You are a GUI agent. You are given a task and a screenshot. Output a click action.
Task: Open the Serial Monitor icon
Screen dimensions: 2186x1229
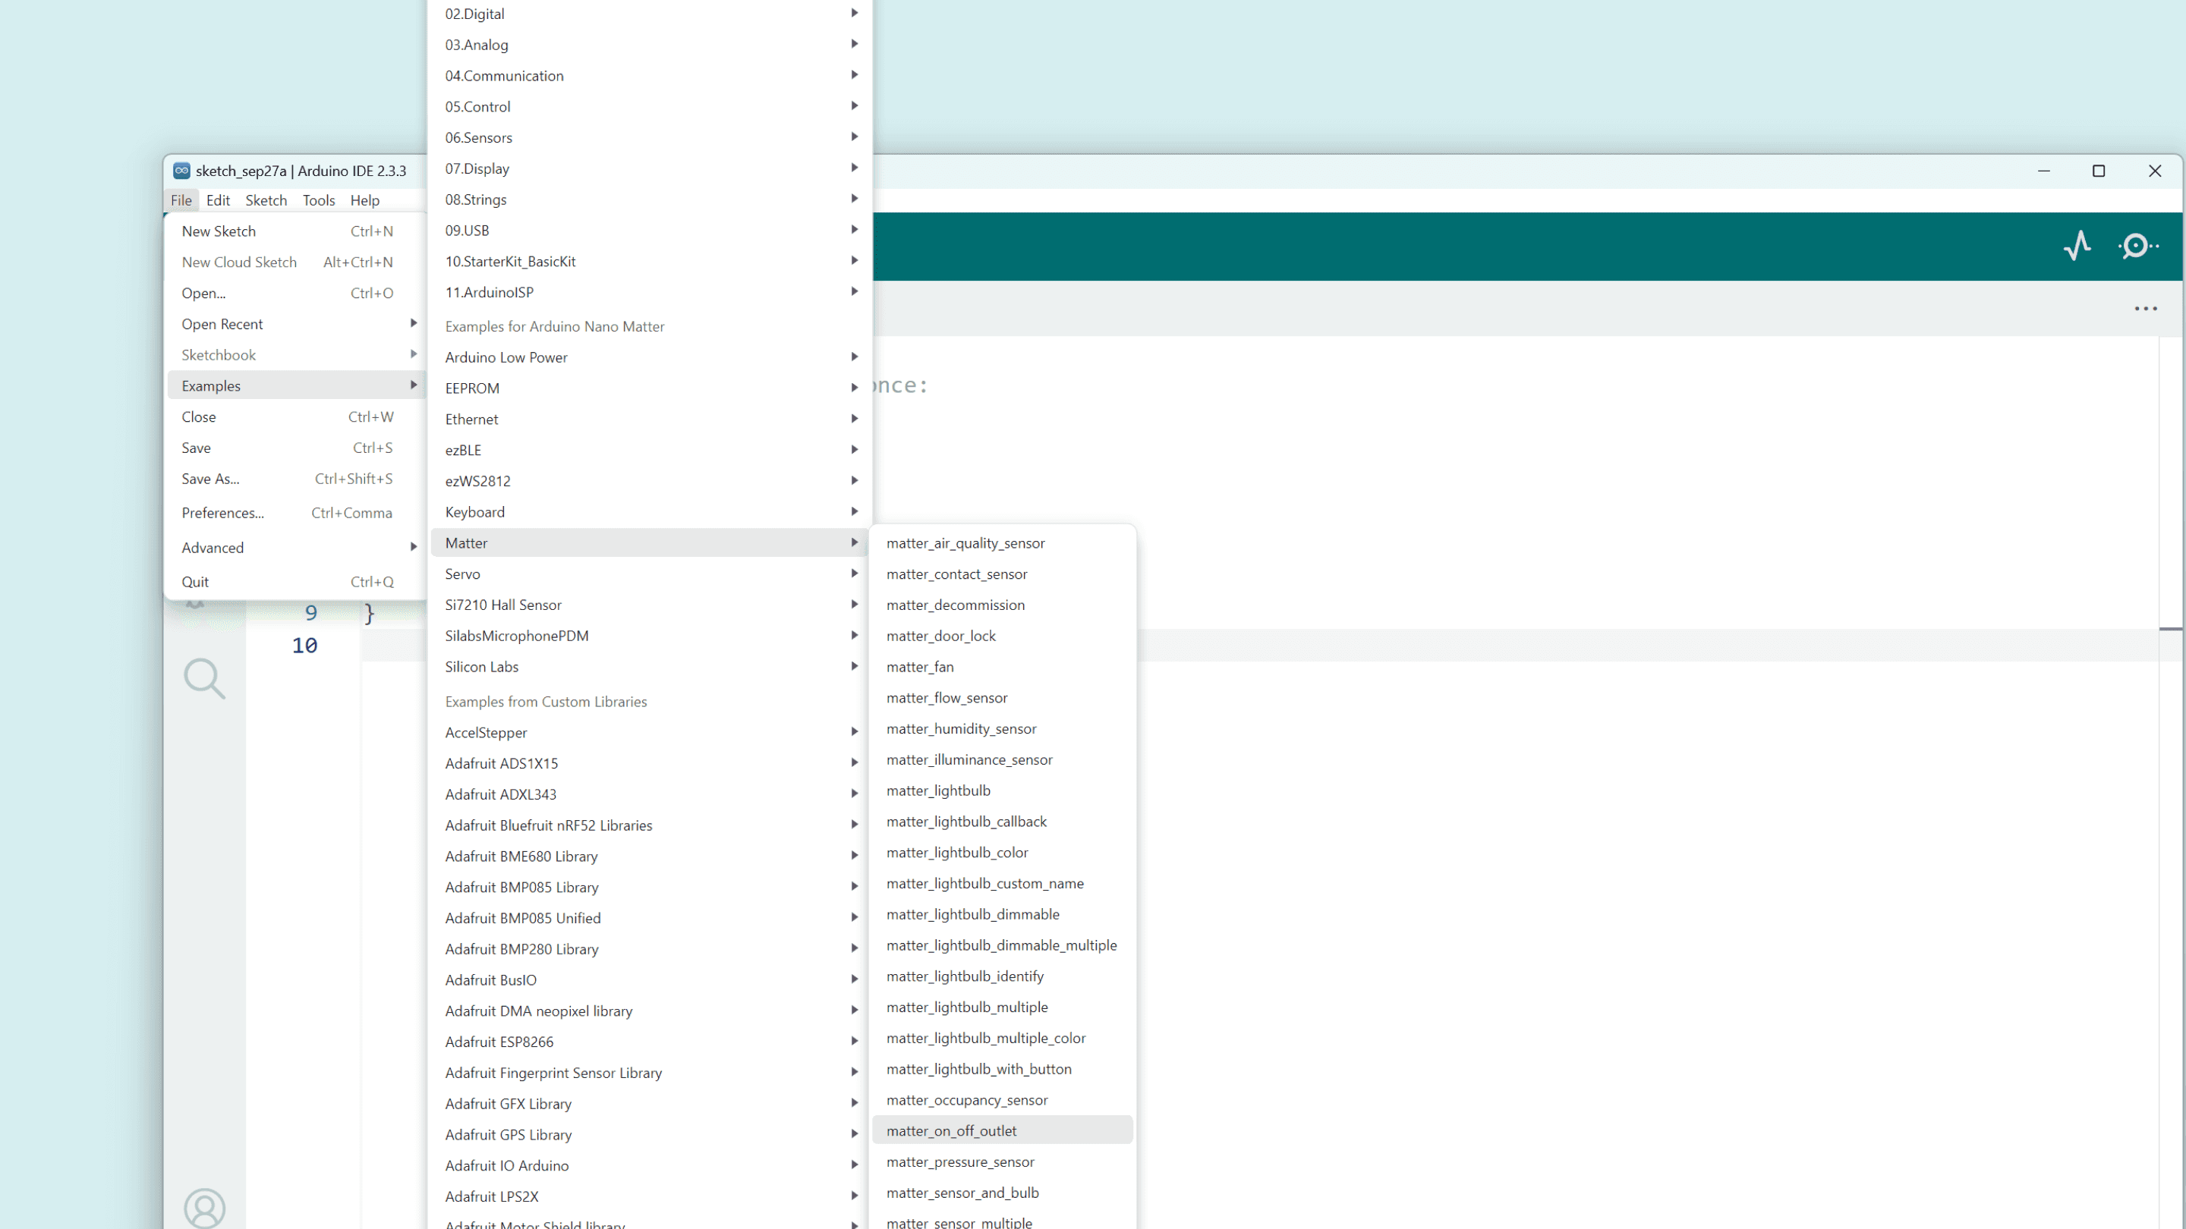coord(2137,246)
